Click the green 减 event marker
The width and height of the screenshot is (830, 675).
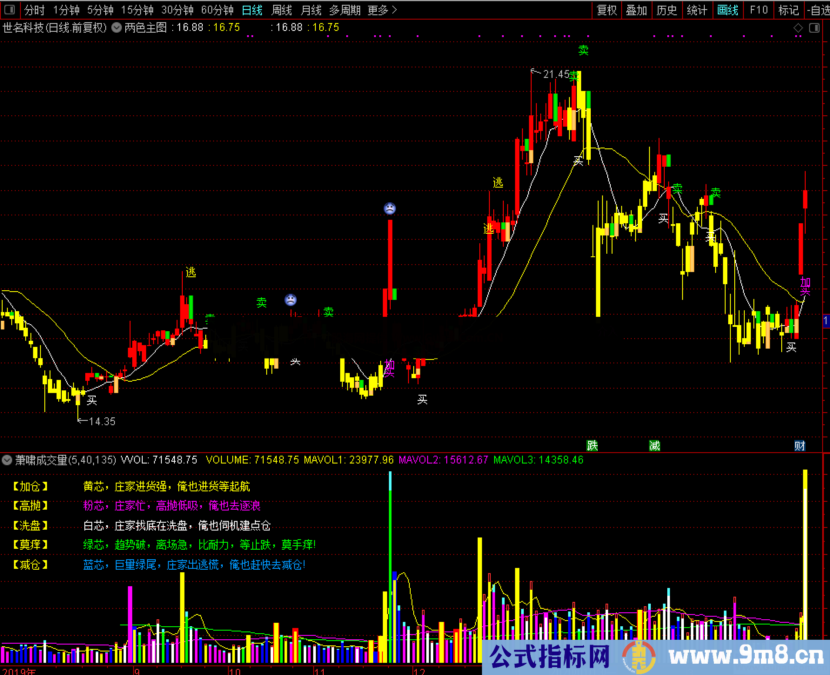pyautogui.click(x=654, y=445)
